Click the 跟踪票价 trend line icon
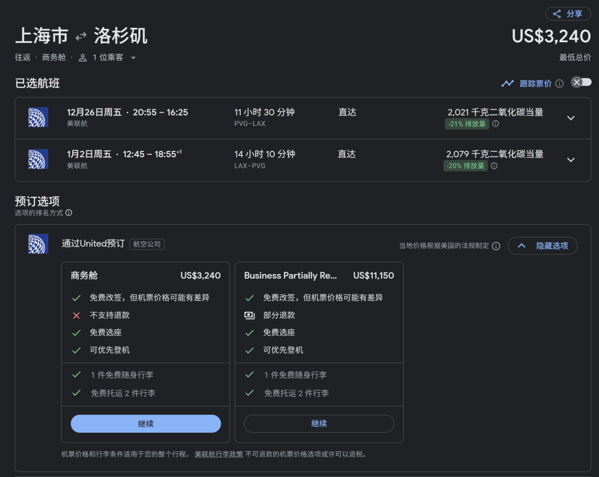The width and height of the screenshot is (599, 477). [x=507, y=84]
